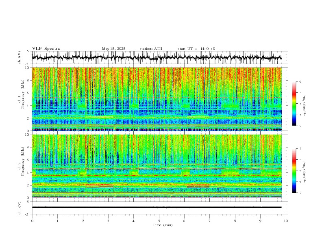Click the "ch.3(V)" waveform axis label
322x248 pixels.
[20, 208]
